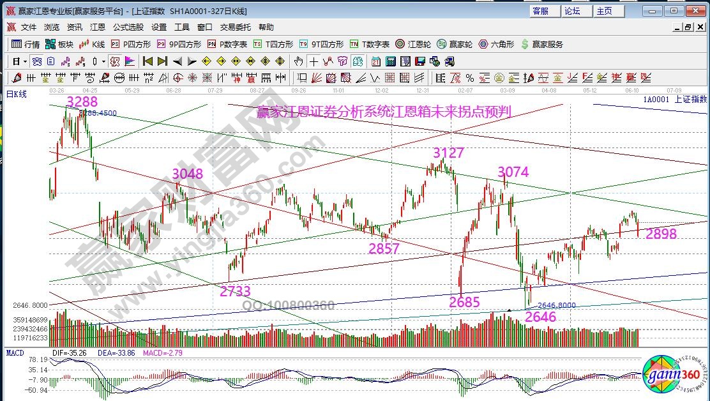The height and width of the screenshot is (401, 710).
Task: Expand the candlestick style dropdown arrow
Action: point(104,62)
